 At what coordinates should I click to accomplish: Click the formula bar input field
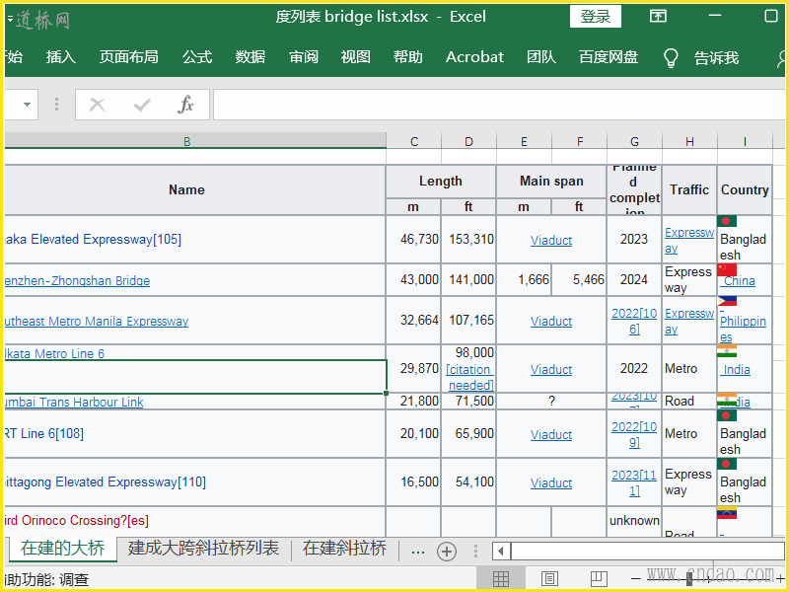click(493, 105)
